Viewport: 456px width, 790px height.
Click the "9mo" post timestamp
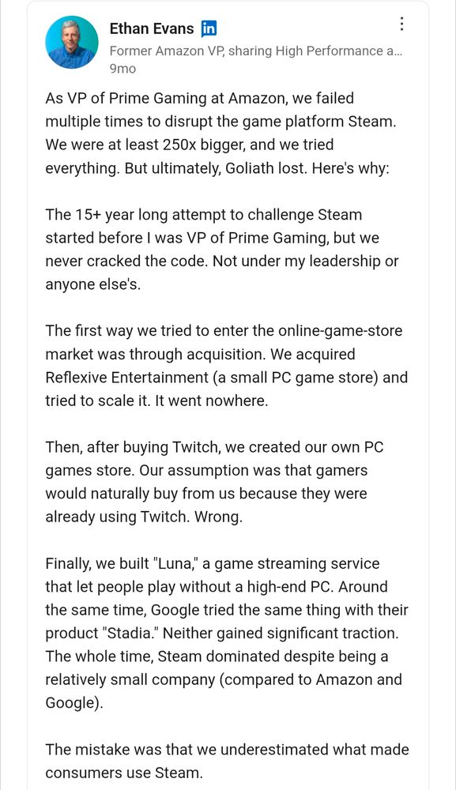click(119, 69)
